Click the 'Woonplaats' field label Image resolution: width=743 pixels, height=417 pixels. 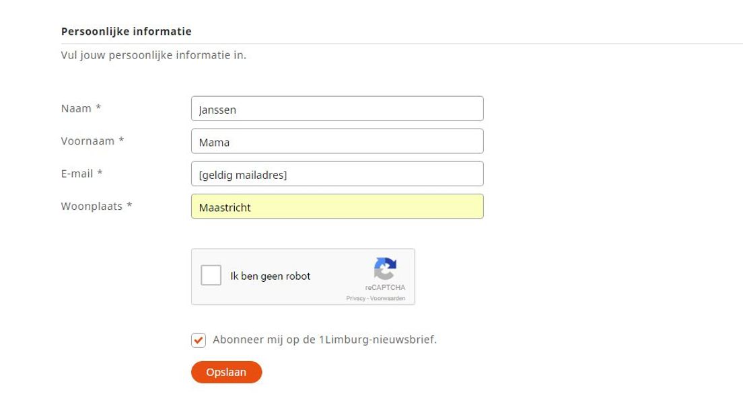click(92, 206)
